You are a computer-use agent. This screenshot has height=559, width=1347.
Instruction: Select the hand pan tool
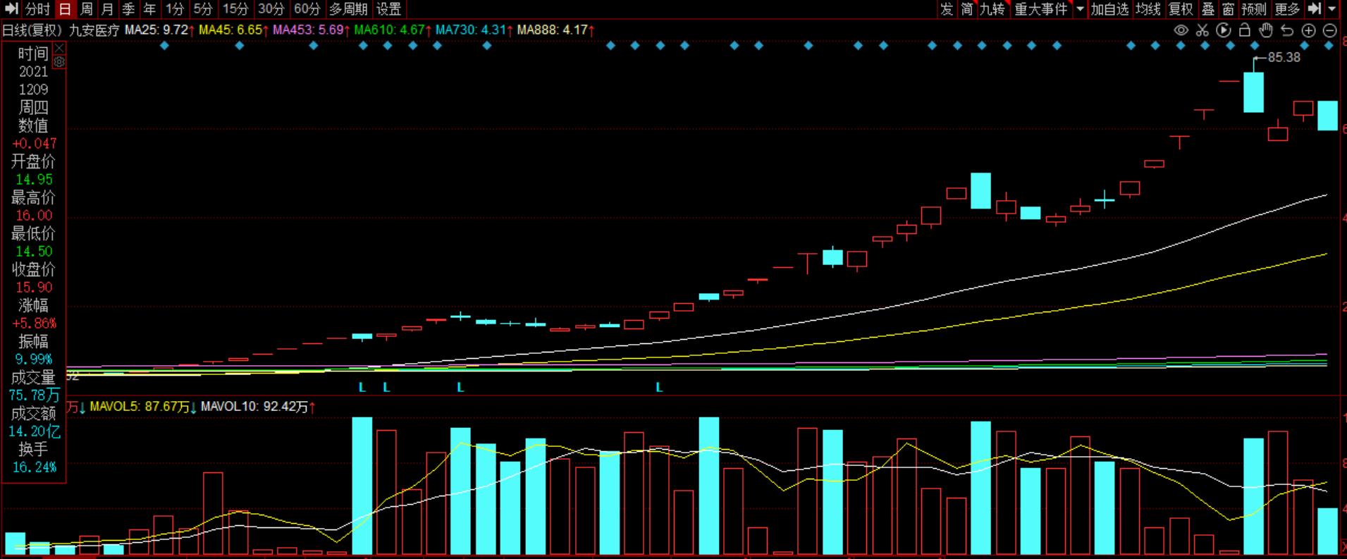coord(1266,30)
